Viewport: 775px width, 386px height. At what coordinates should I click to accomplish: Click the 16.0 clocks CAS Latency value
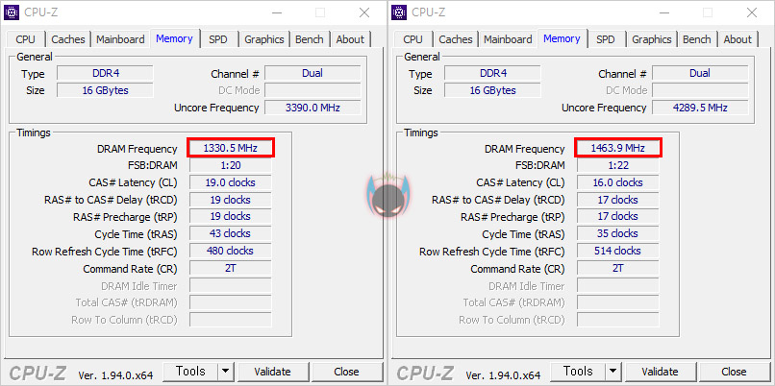618,182
